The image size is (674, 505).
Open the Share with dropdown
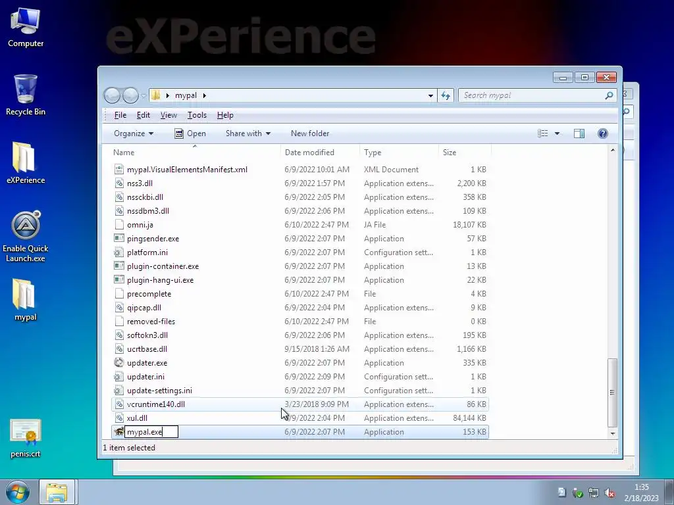248,133
